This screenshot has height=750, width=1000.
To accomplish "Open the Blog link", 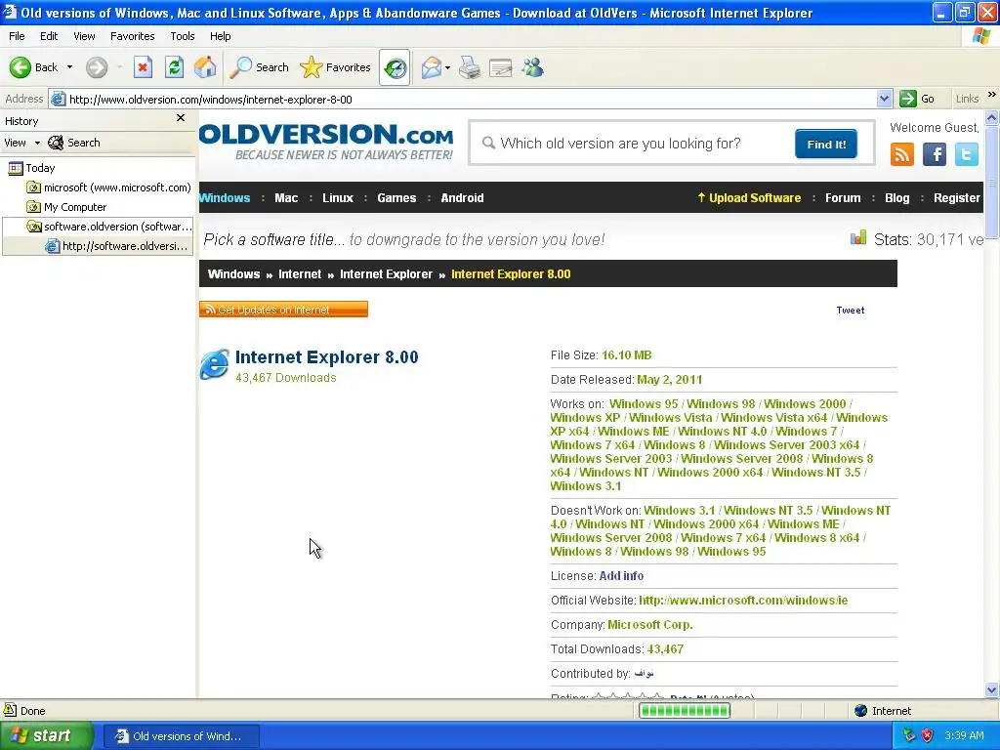I will [896, 197].
